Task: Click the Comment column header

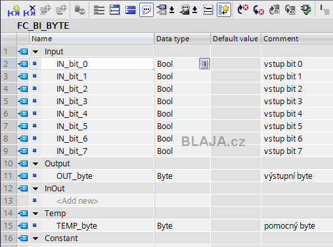Action: tap(297, 39)
